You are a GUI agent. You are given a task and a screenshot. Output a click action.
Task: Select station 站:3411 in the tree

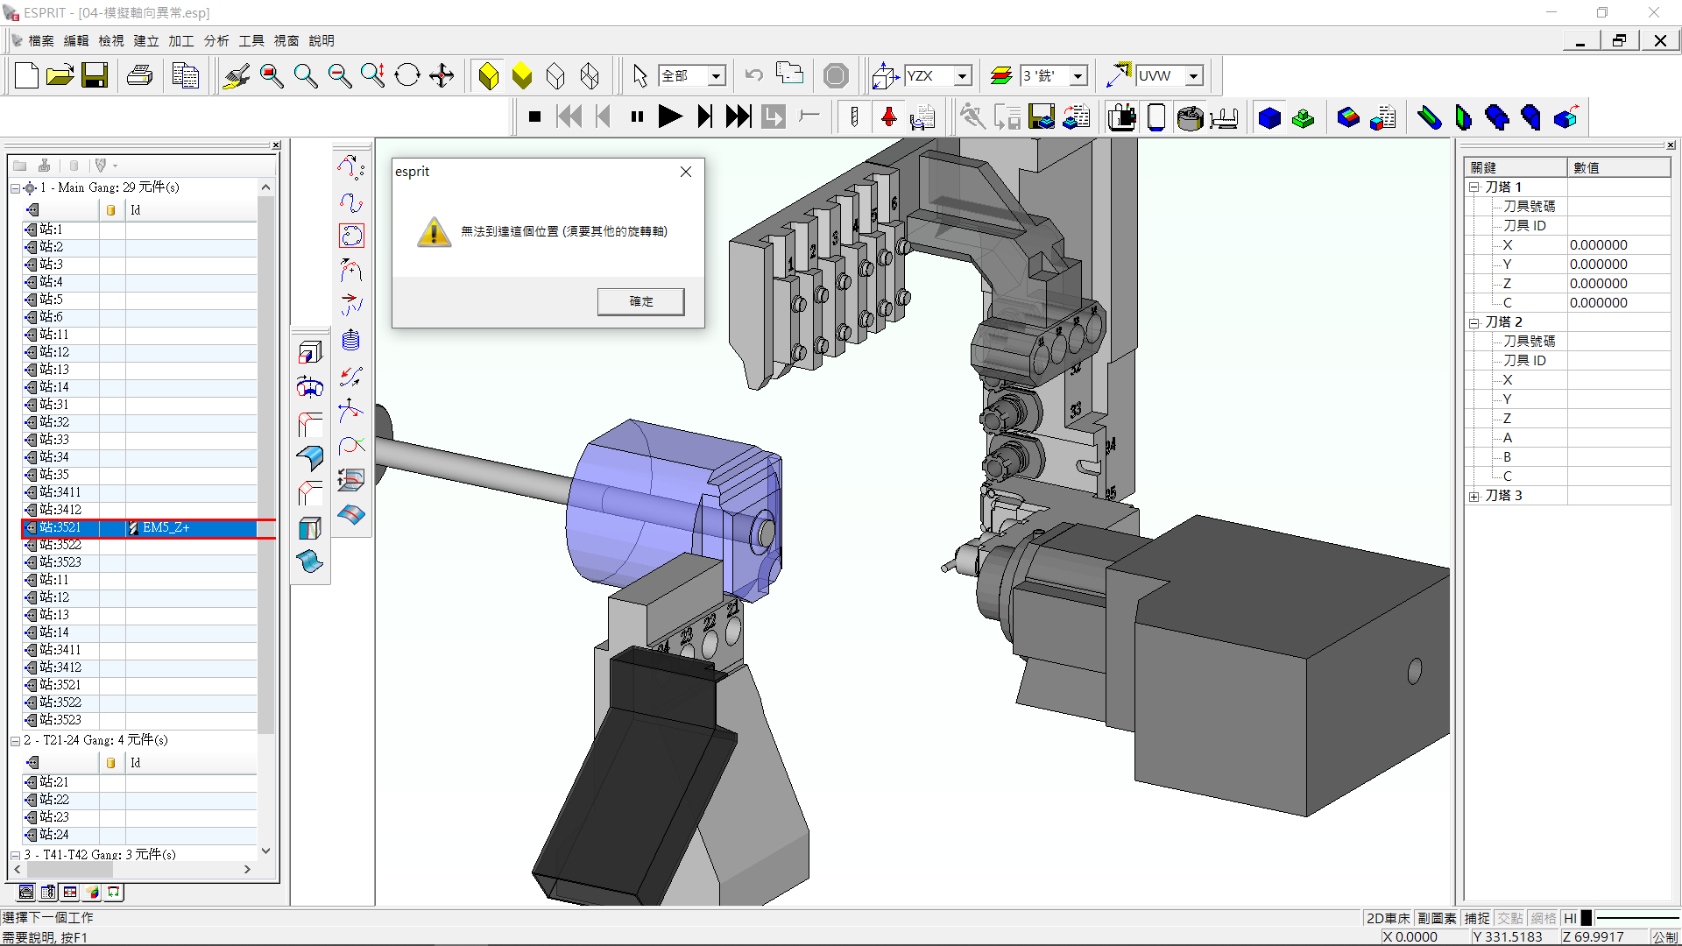coord(60,492)
